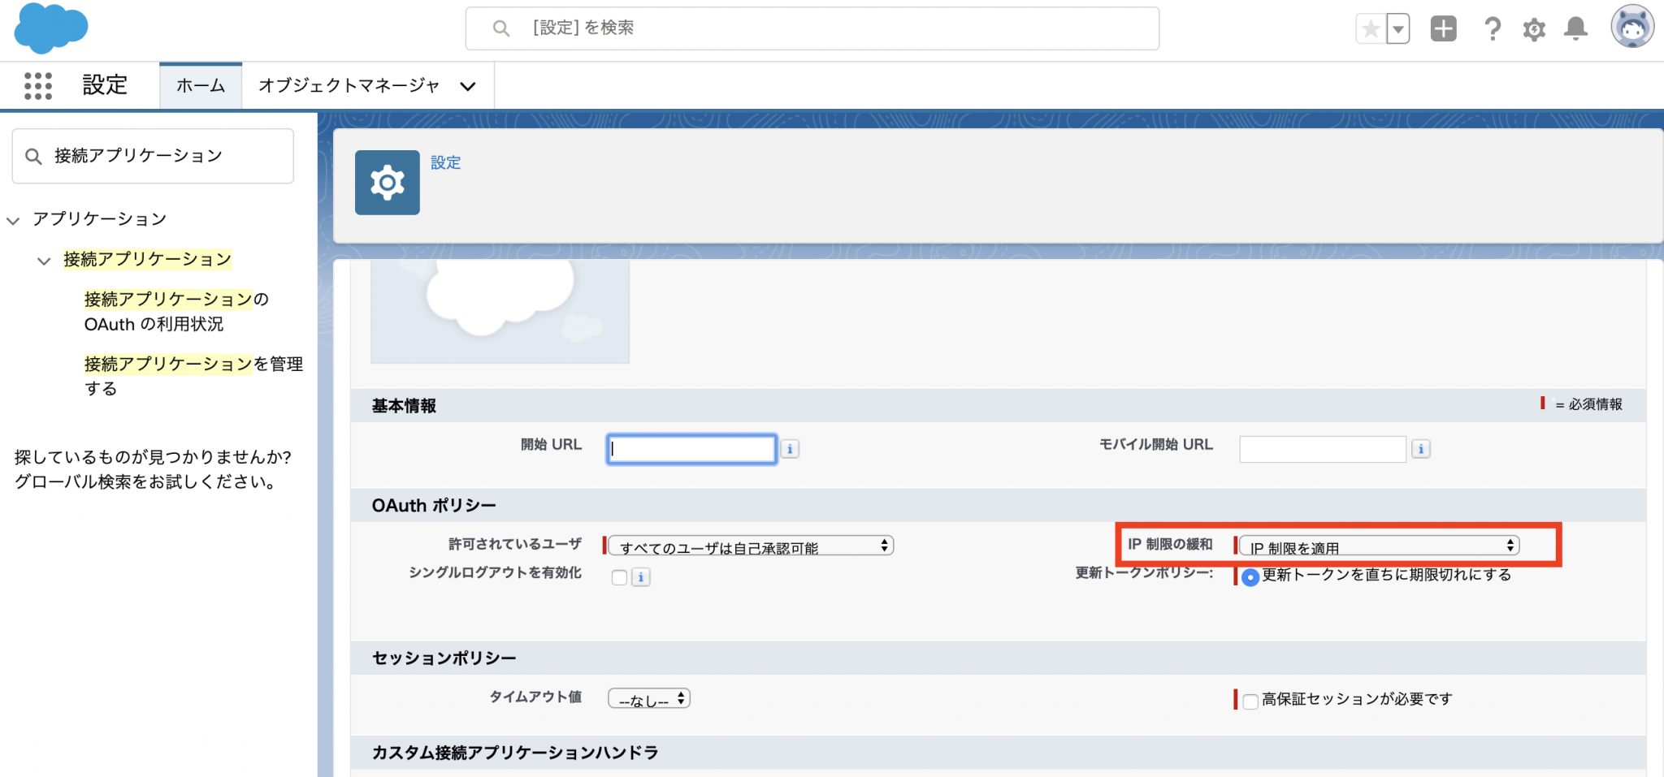Enable the シングルログアウトを有効化 checkbox
The height and width of the screenshot is (777, 1664).
click(619, 577)
